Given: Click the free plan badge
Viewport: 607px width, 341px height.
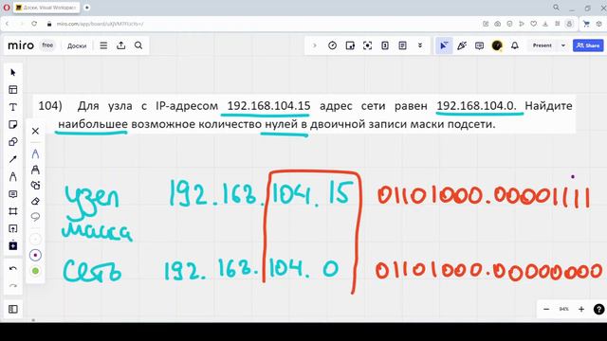Looking at the screenshot, I should click(x=47, y=45).
